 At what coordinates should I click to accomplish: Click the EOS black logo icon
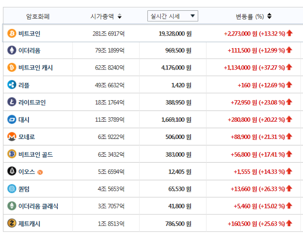tap(12, 171)
